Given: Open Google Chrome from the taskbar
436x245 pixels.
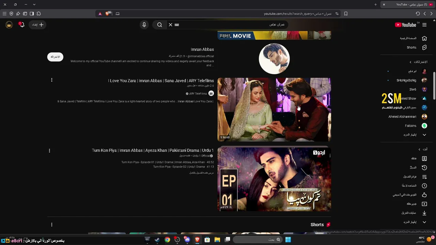Looking at the screenshot, I should point(167,240).
